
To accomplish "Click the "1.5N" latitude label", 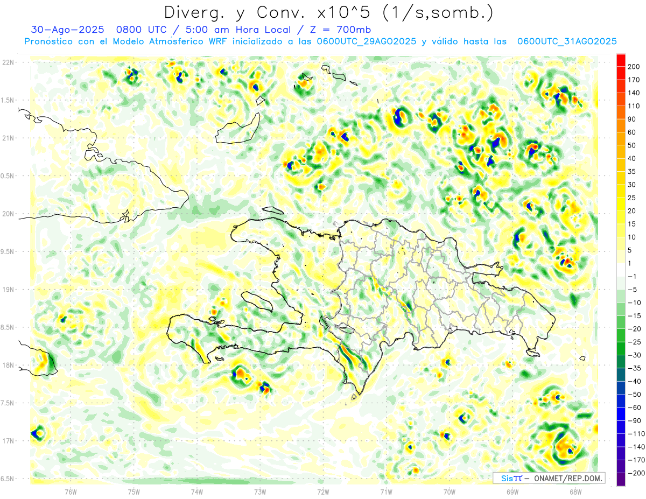I will 8,100.
